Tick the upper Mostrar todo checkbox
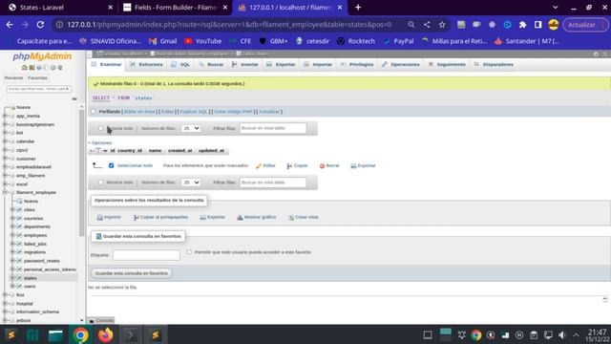Screen dimensions: 611x344 pos(101,128)
